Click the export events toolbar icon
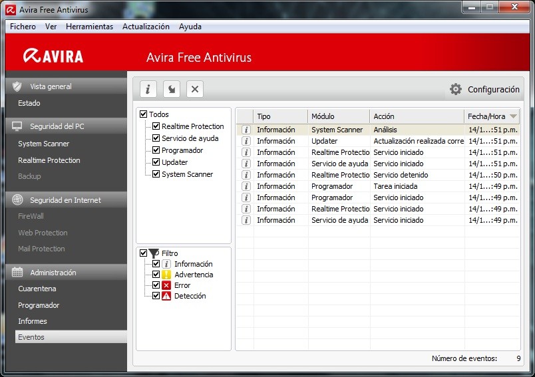 (172, 89)
